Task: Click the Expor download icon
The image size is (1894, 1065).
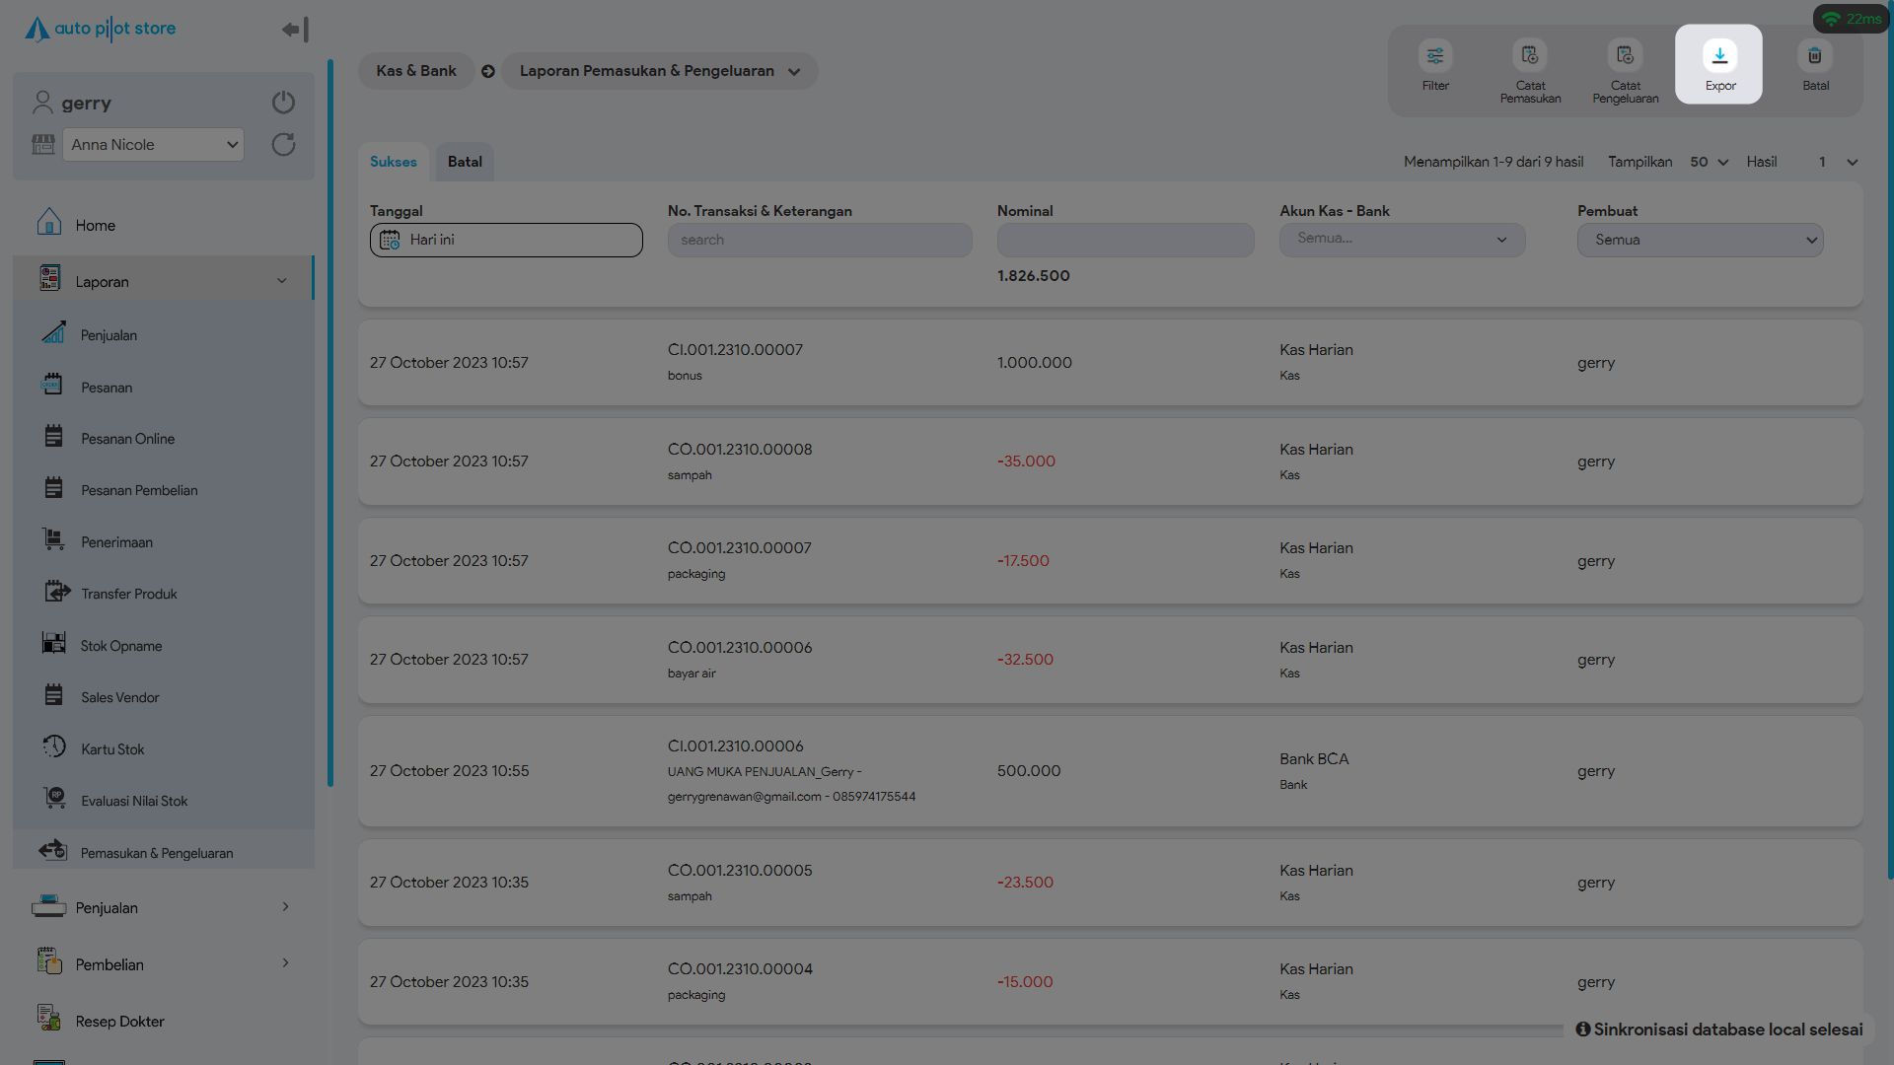Action: coord(1719,56)
